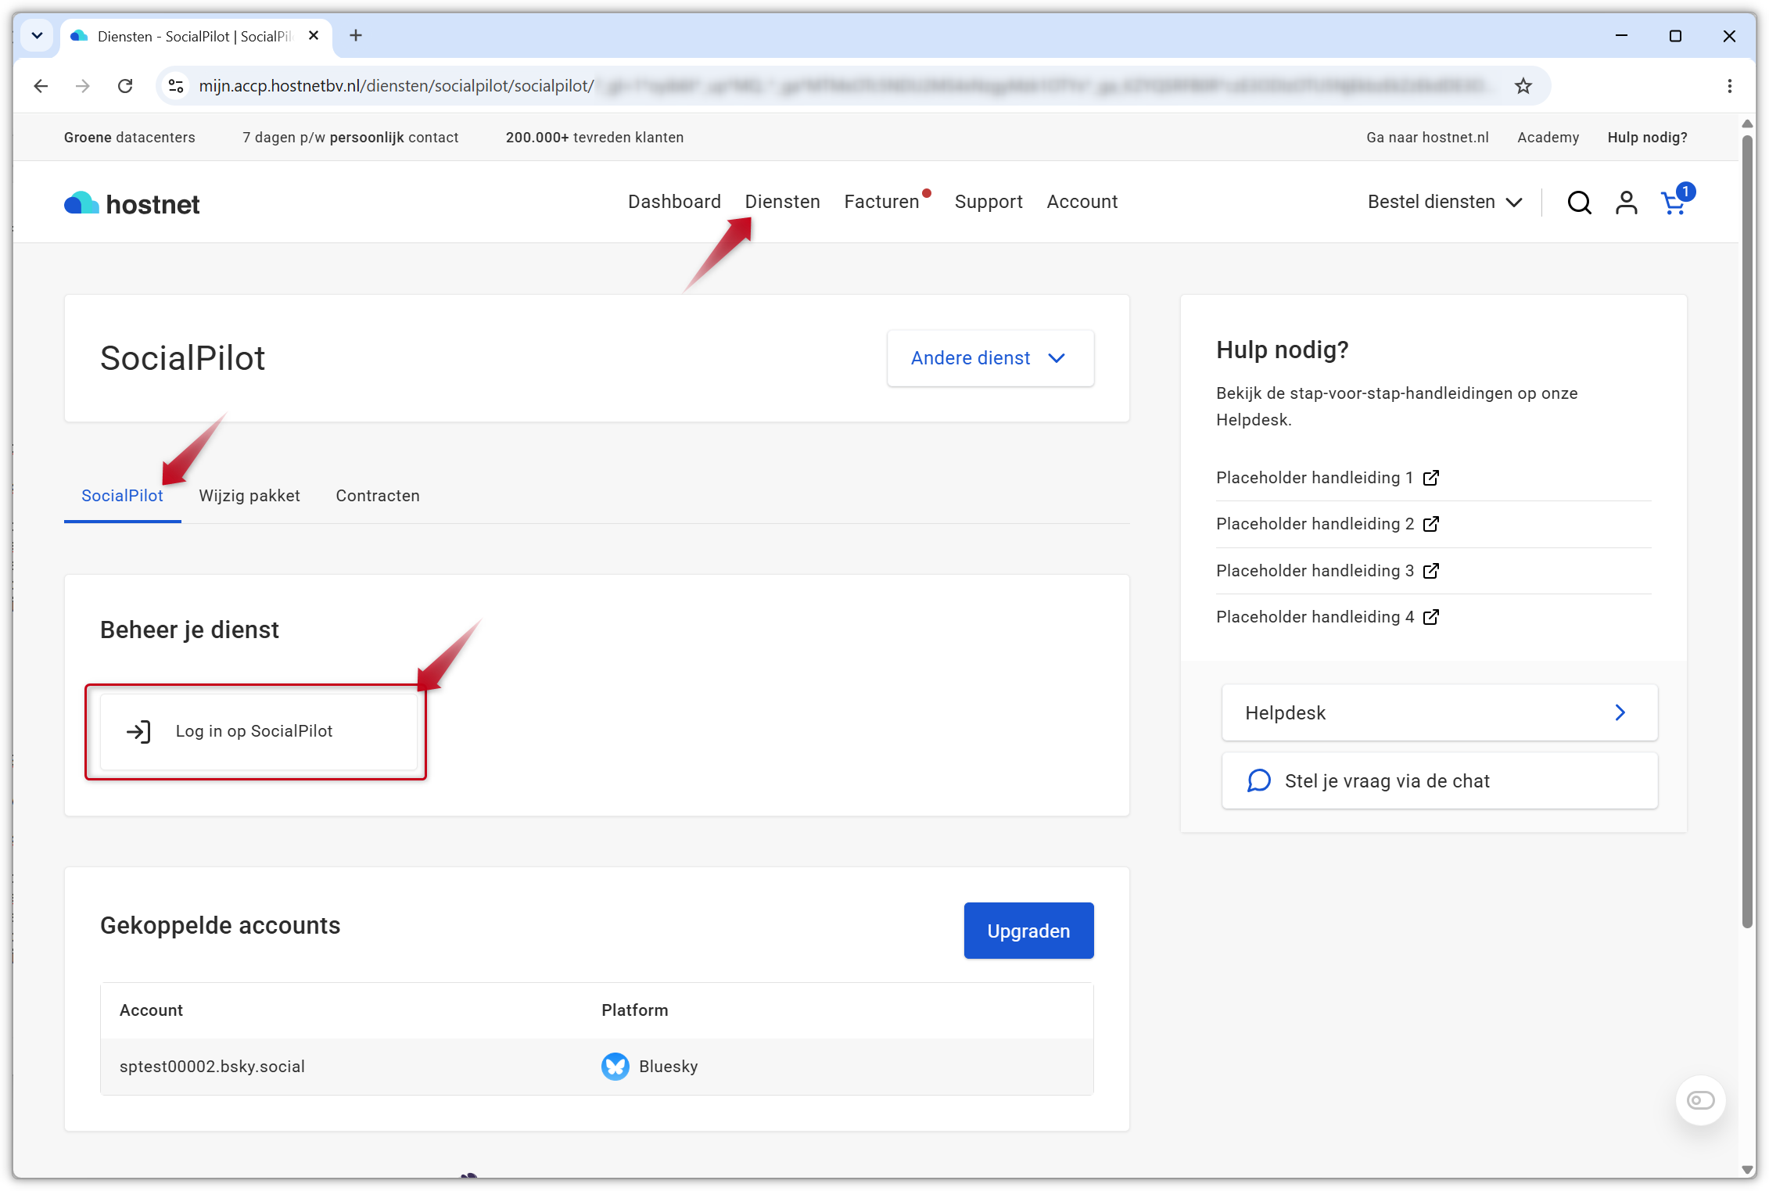Switch to the Contracten tab
This screenshot has width=1769, height=1191.
pos(378,496)
